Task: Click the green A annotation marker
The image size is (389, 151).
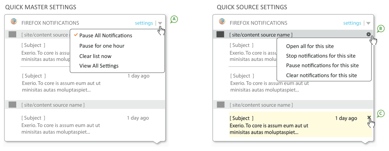Action: pyautogui.click(x=174, y=19)
